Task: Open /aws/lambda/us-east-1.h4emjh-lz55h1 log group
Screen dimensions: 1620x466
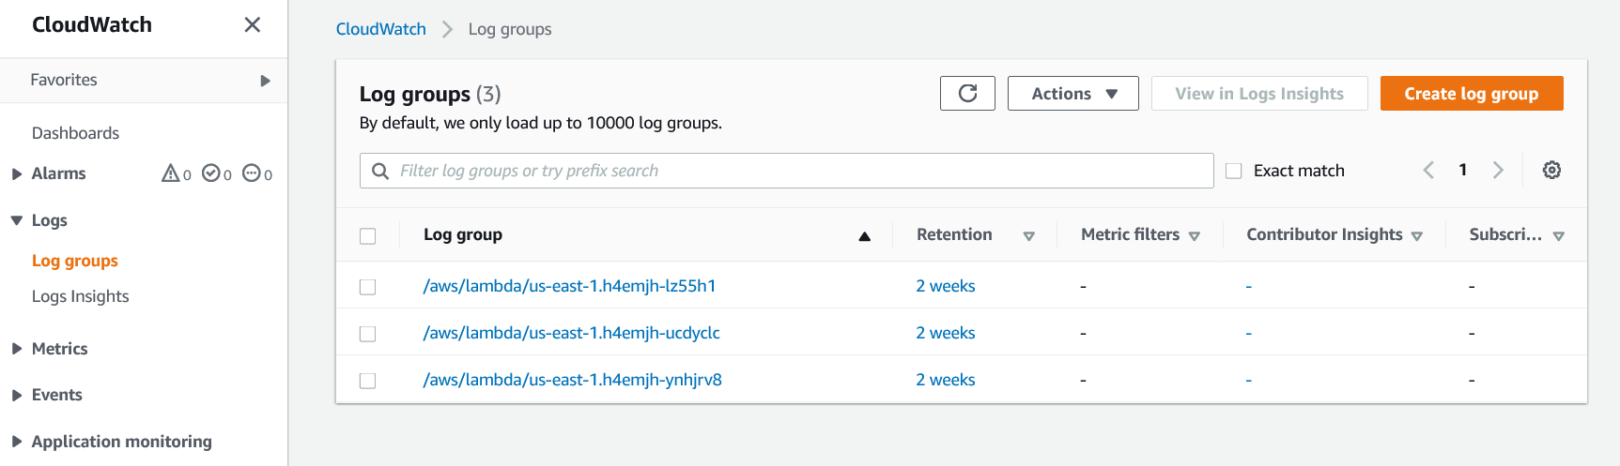Action: (569, 286)
